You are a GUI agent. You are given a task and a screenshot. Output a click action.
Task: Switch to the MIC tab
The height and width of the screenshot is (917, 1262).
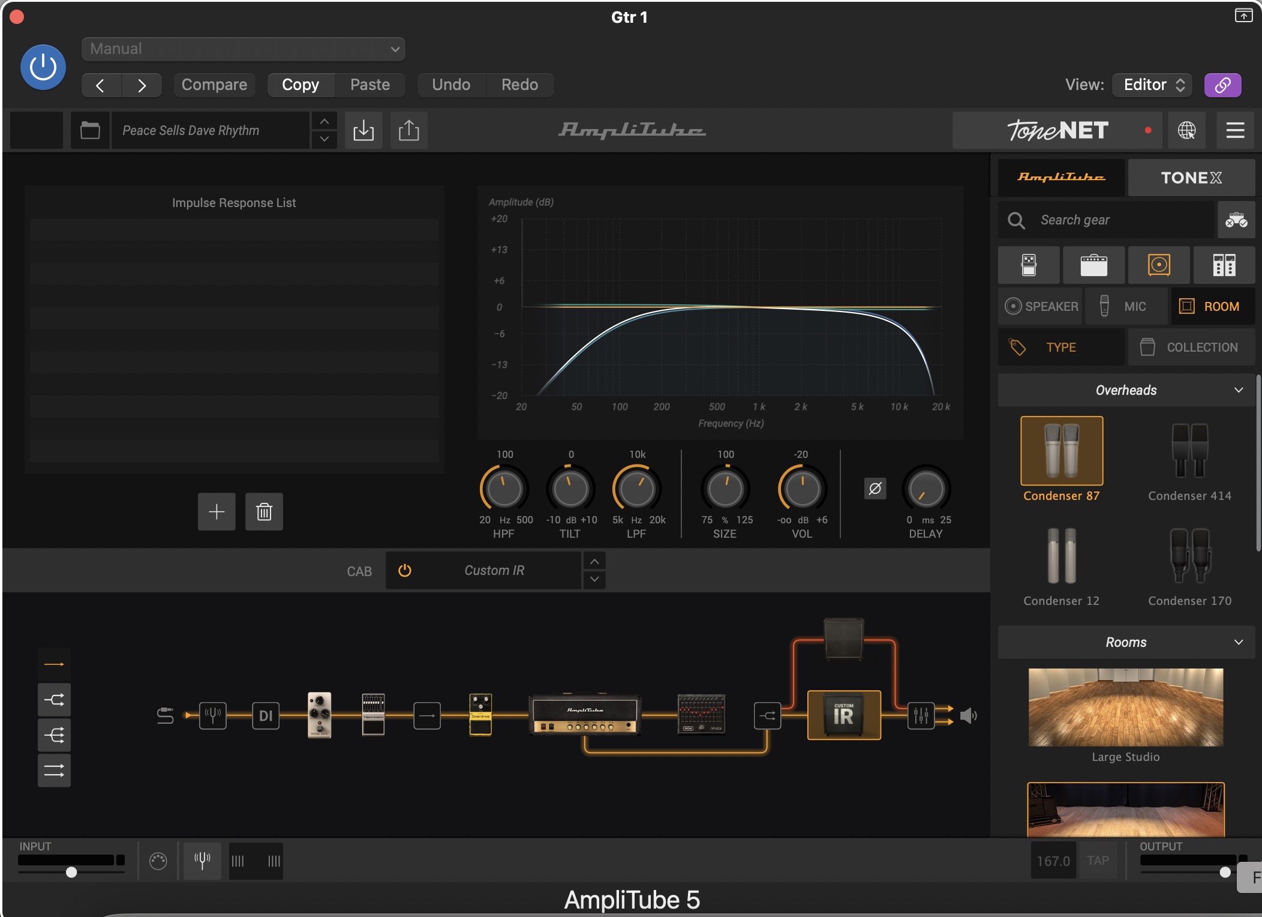(x=1127, y=306)
